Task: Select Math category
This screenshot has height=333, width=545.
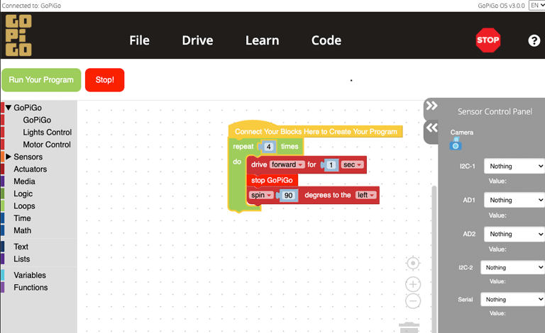Action: pos(22,231)
